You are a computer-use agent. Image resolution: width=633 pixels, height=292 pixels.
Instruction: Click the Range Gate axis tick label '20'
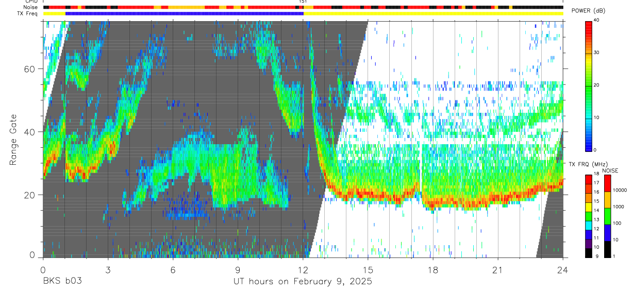(x=29, y=195)
